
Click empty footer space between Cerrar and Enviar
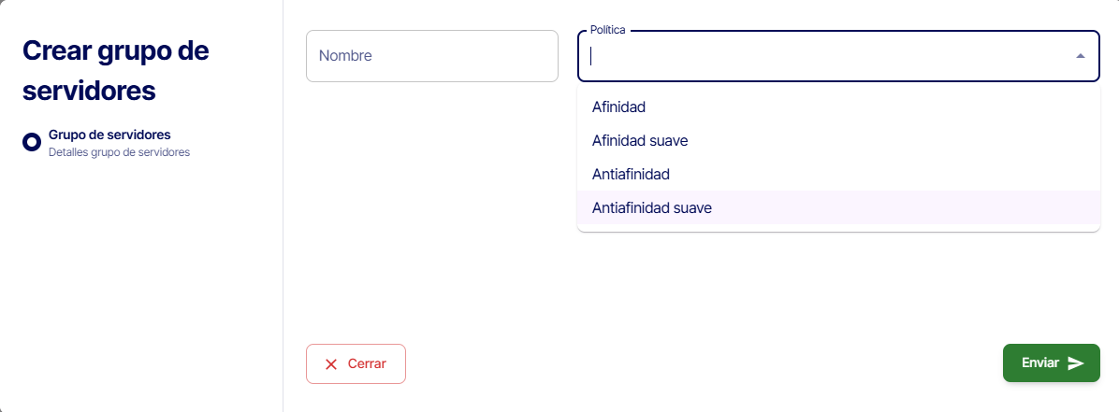coord(702,363)
